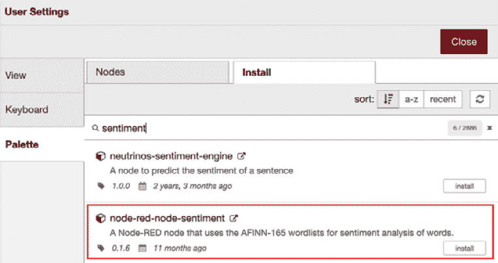This screenshot has width=498, height=263.
Task: Open node-red-node-sentiment external link
Action: tap(234, 218)
